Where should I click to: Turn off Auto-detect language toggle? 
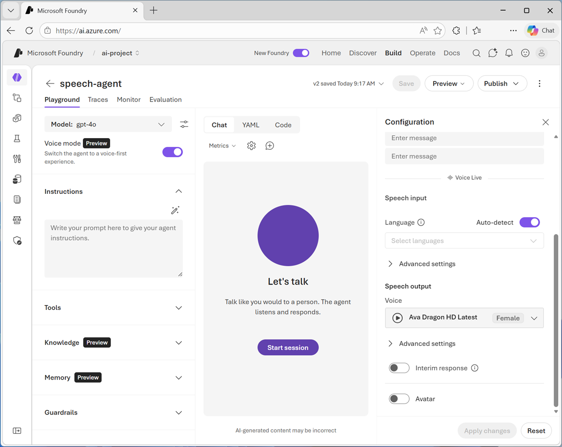click(530, 222)
